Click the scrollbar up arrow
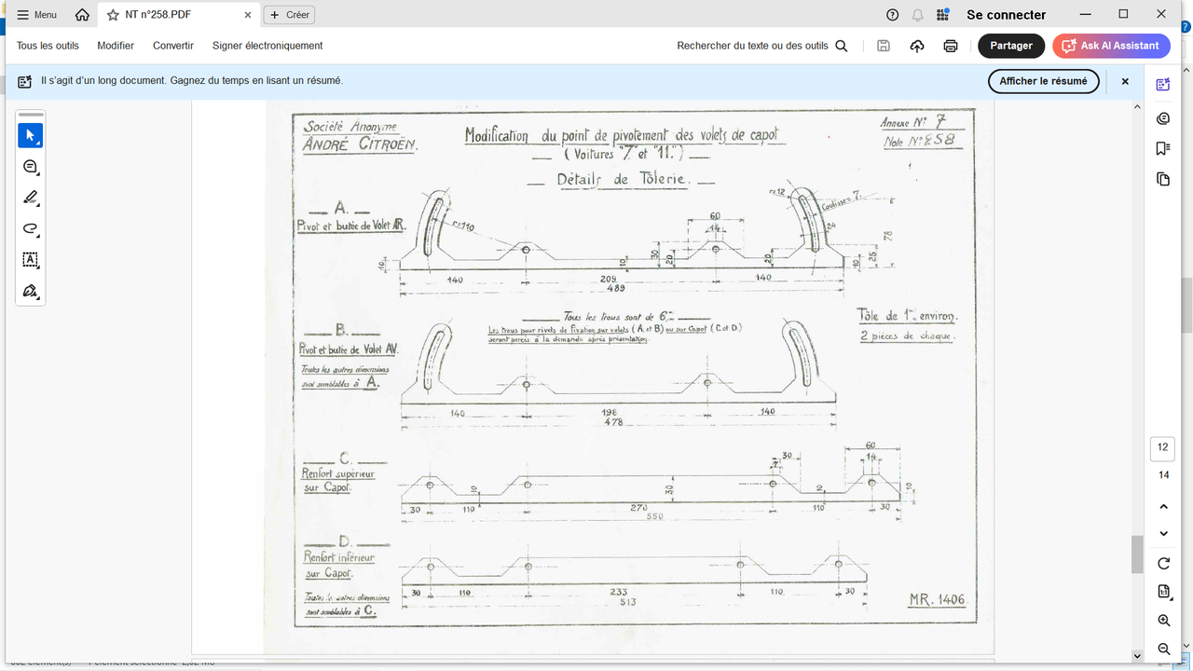 1137,105
